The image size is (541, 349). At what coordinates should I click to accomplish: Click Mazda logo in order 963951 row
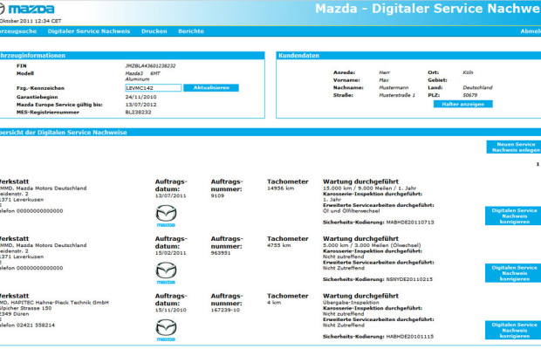click(x=166, y=273)
